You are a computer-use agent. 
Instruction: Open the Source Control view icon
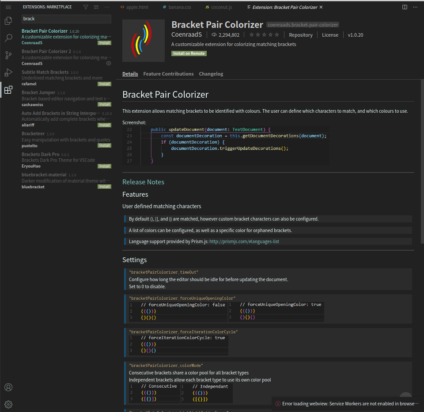point(8,55)
